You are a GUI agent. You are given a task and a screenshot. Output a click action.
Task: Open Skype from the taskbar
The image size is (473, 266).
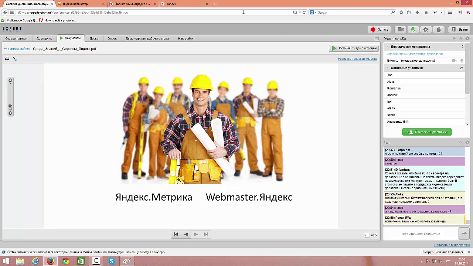[x=112, y=261]
